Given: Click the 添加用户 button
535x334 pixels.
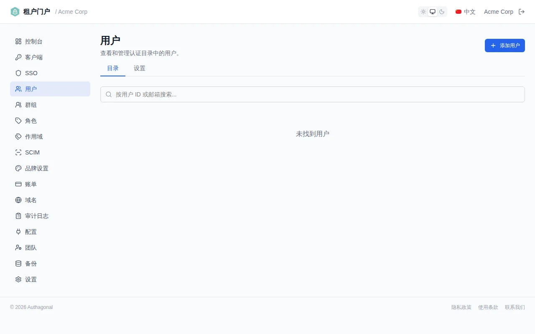Looking at the screenshot, I should (505, 46).
